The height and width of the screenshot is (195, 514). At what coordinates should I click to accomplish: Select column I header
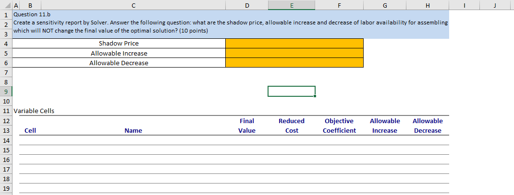(x=465, y=5)
